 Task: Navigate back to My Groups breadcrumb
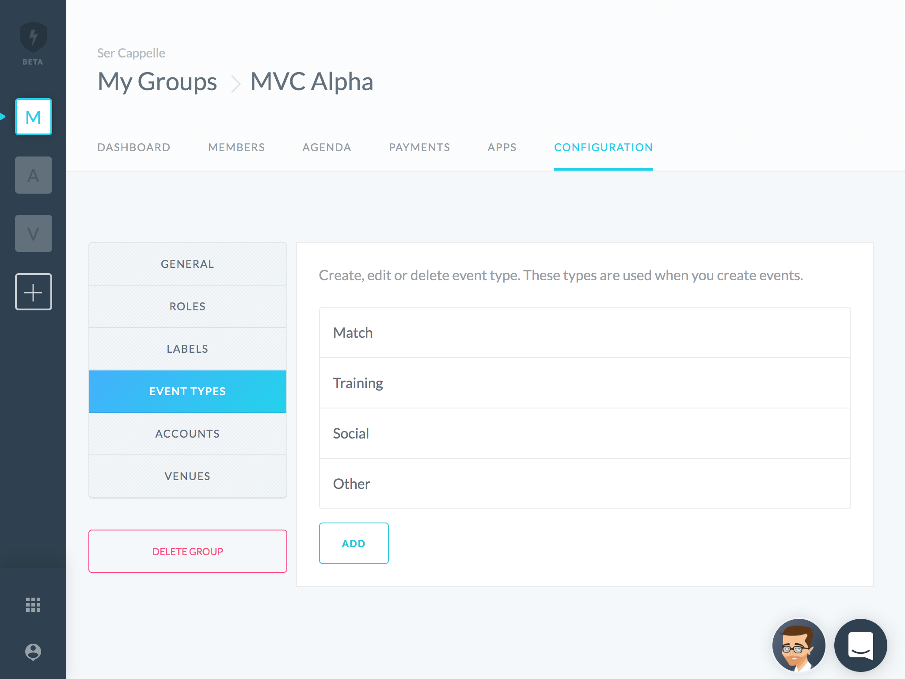tap(157, 82)
